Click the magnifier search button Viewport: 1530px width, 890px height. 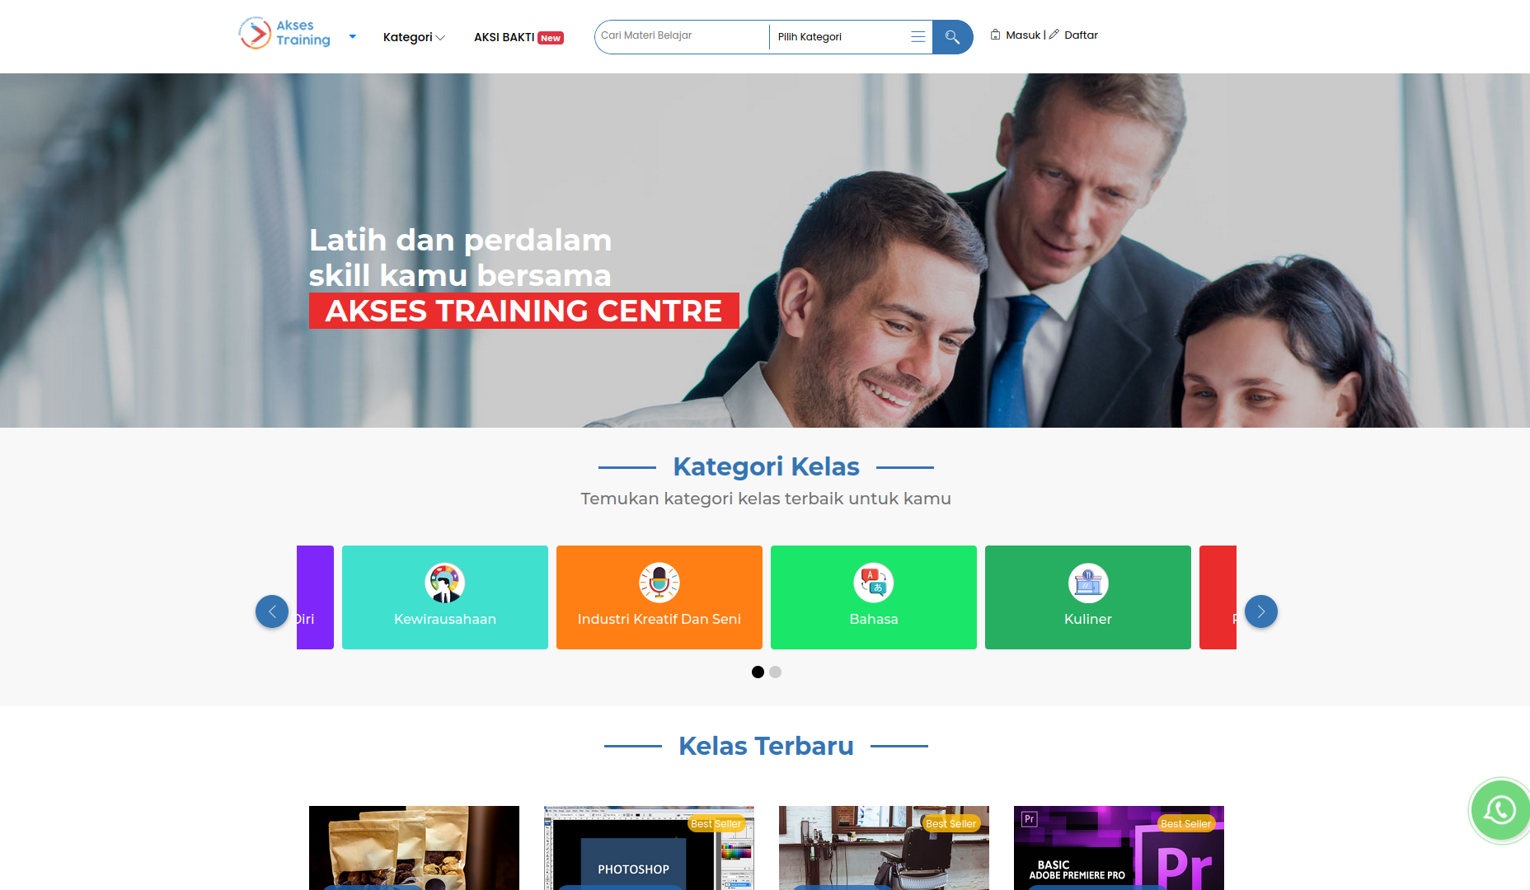[952, 37]
